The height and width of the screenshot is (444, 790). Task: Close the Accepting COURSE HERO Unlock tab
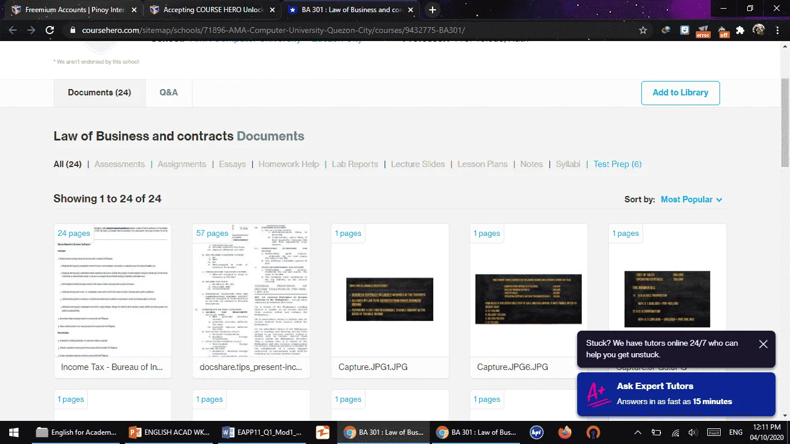click(x=273, y=10)
